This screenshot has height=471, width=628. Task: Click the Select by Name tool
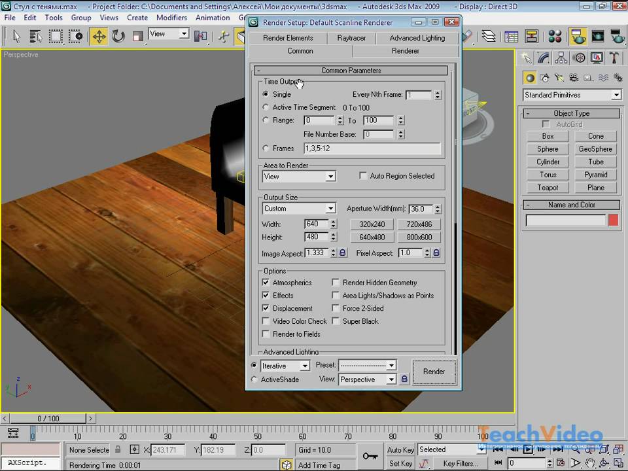point(35,36)
